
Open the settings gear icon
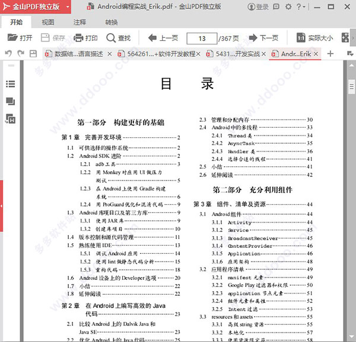point(288,7)
